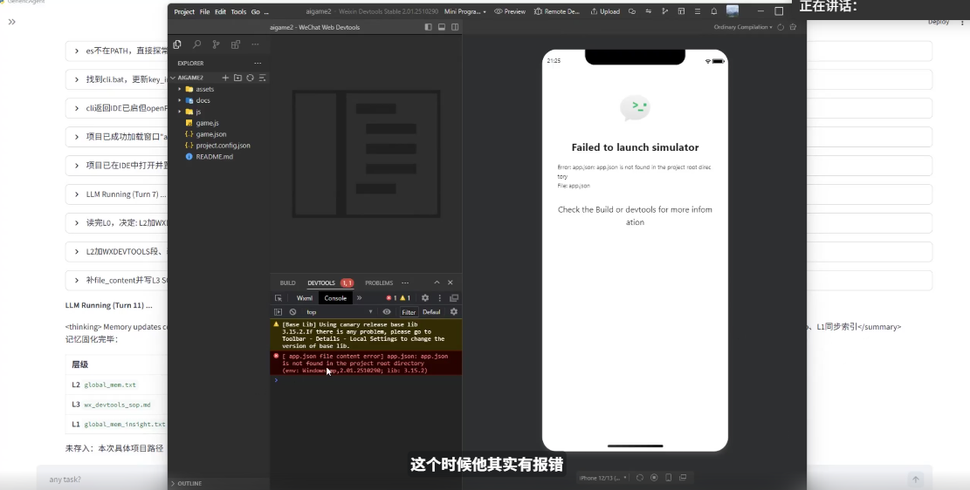Click the Upload button
Viewport: 970px width, 490px height.
pyautogui.click(x=605, y=11)
